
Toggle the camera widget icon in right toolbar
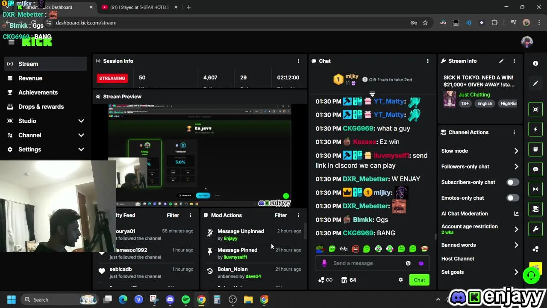pos(535,209)
